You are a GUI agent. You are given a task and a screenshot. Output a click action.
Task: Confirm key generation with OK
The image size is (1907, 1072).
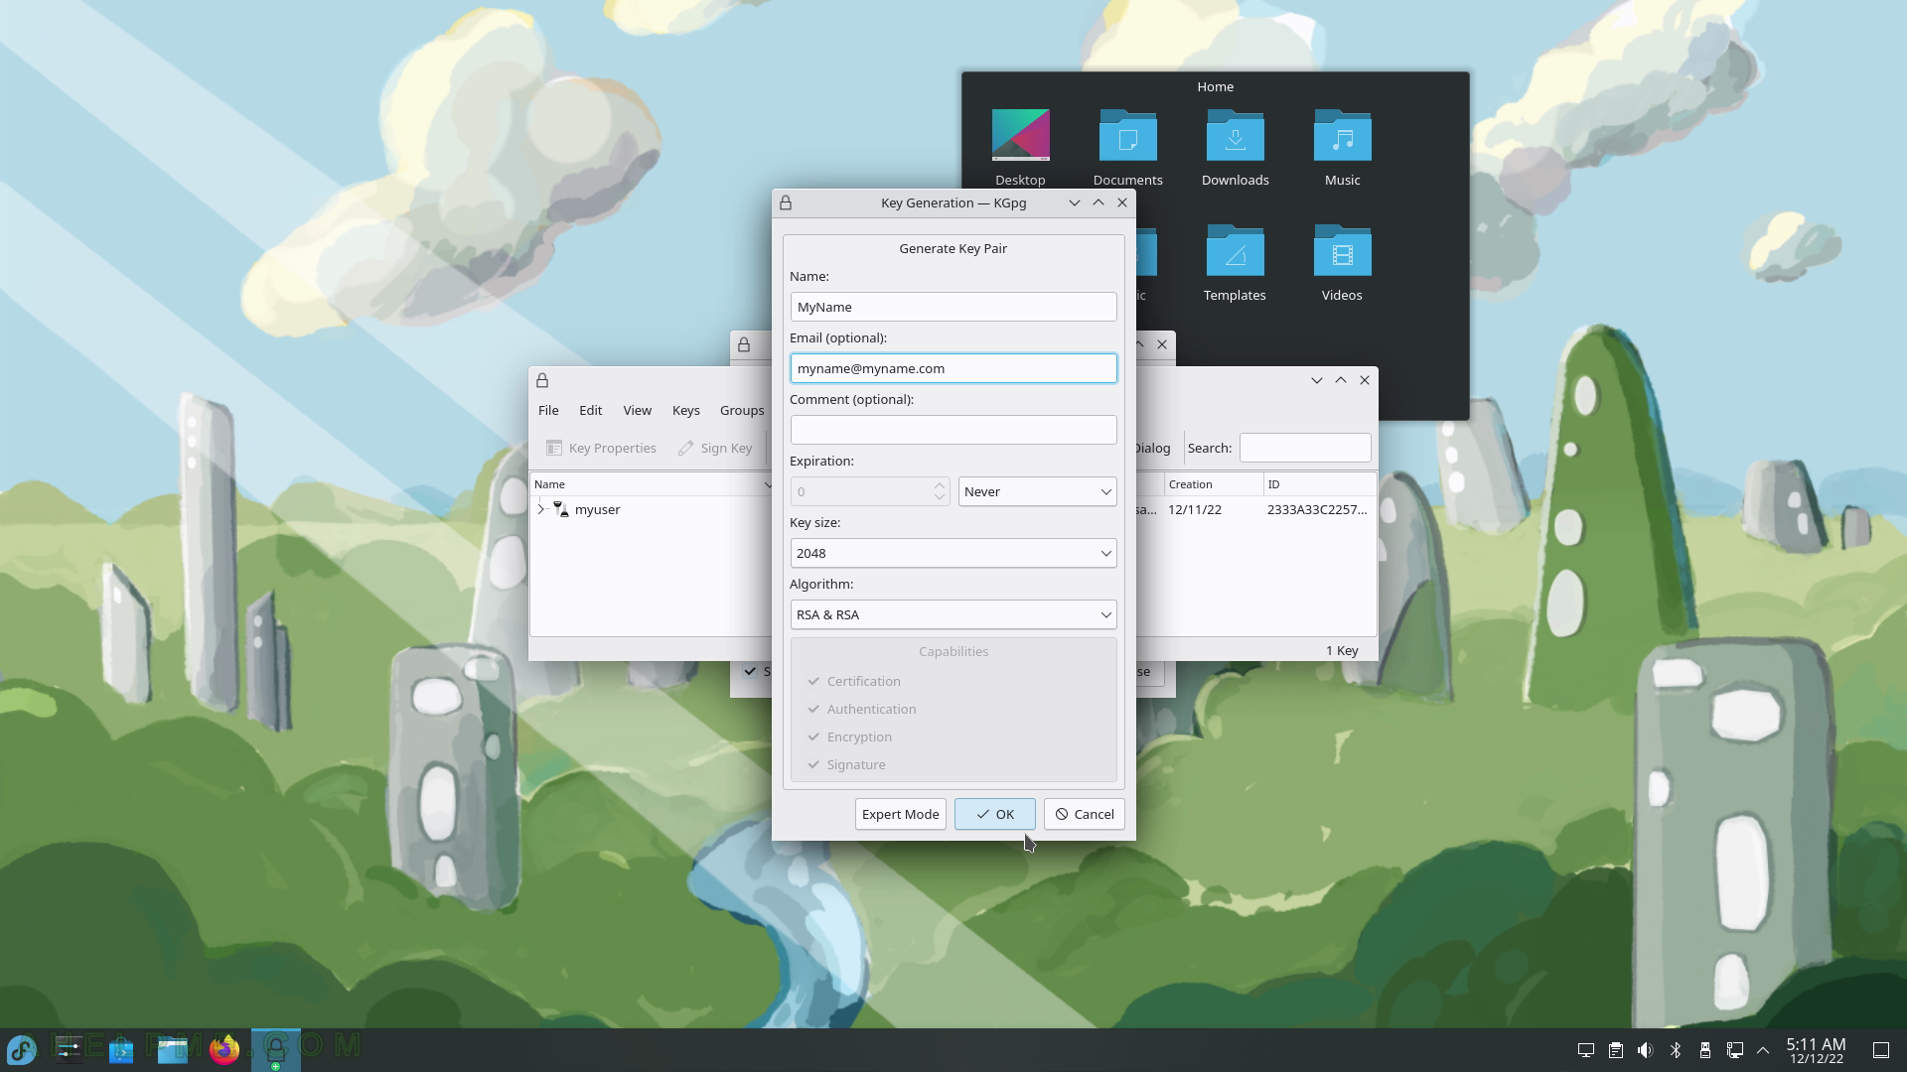point(995,814)
